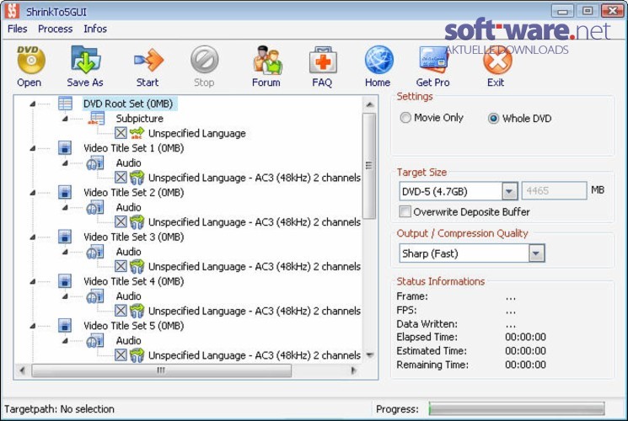Click the greyed-out Stop icon
This screenshot has width=628, height=421.
pos(204,60)
